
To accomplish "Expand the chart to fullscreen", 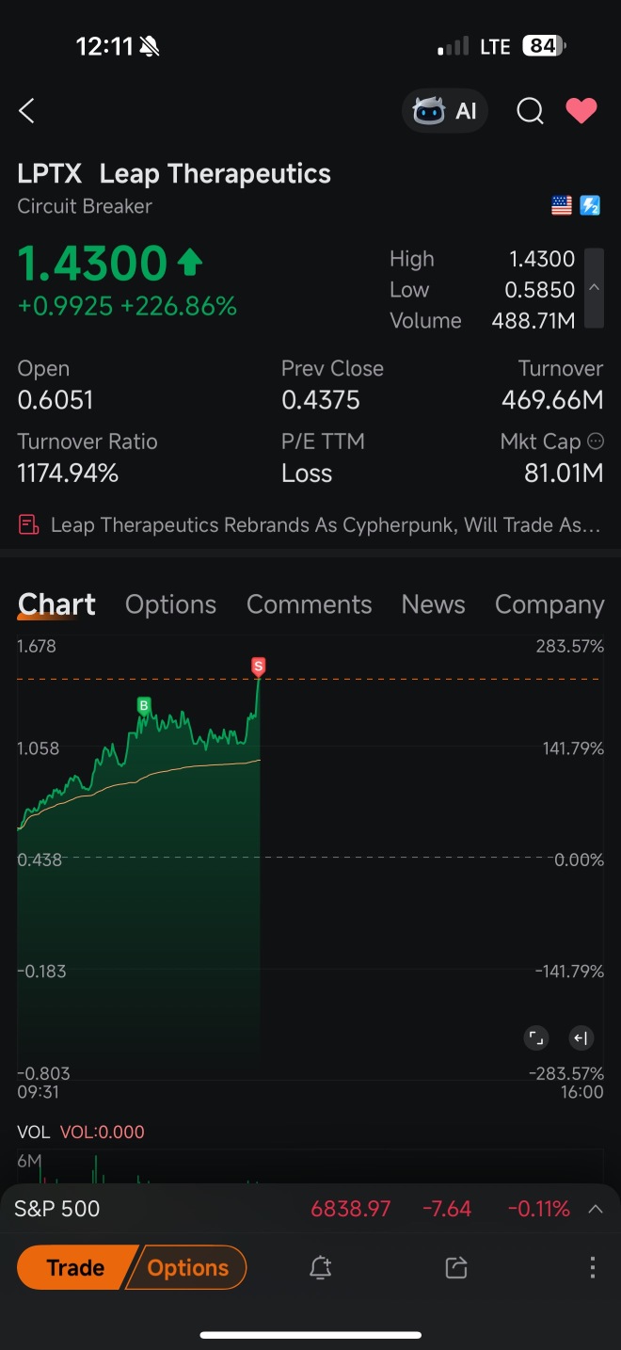I will [x=536, y=1038].
